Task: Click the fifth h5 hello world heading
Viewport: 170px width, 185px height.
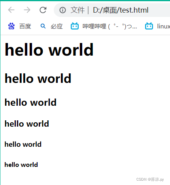Action: (23, 144)
